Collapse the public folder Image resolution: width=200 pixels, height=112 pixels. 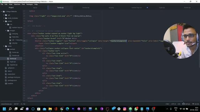4,21
